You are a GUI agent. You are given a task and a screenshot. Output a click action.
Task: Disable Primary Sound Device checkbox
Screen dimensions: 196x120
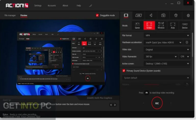coord(124,71)
